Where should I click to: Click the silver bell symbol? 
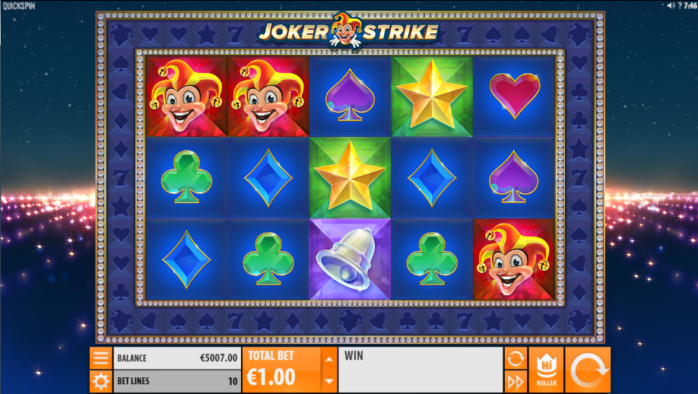click(x=350, y=259)
